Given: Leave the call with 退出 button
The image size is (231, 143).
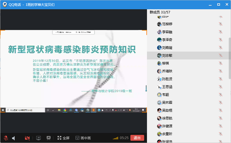Looking at the screenshot, I should [137, 138].
